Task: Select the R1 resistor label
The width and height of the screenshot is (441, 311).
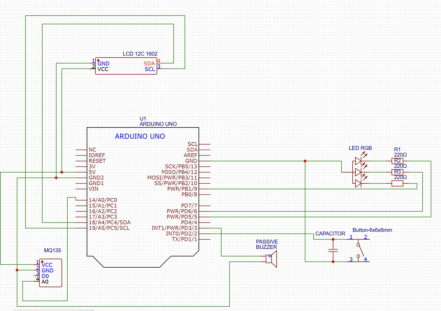Action: (397, 149)
